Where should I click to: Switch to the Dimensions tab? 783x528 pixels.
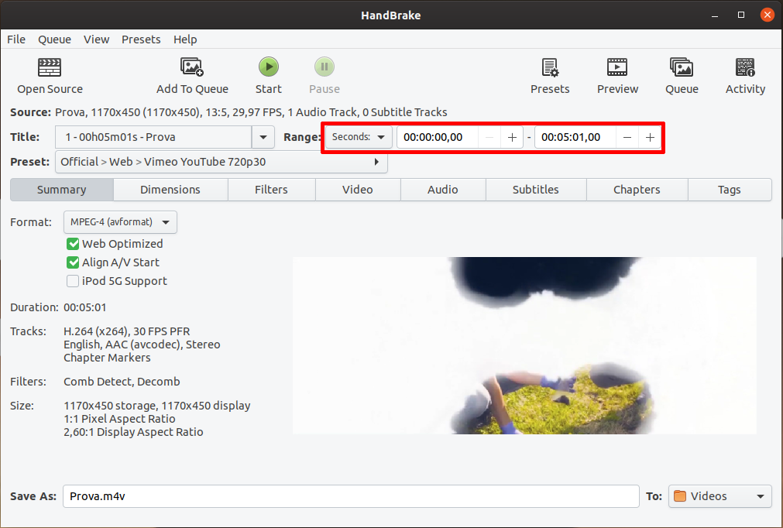[x=170, y=190]
